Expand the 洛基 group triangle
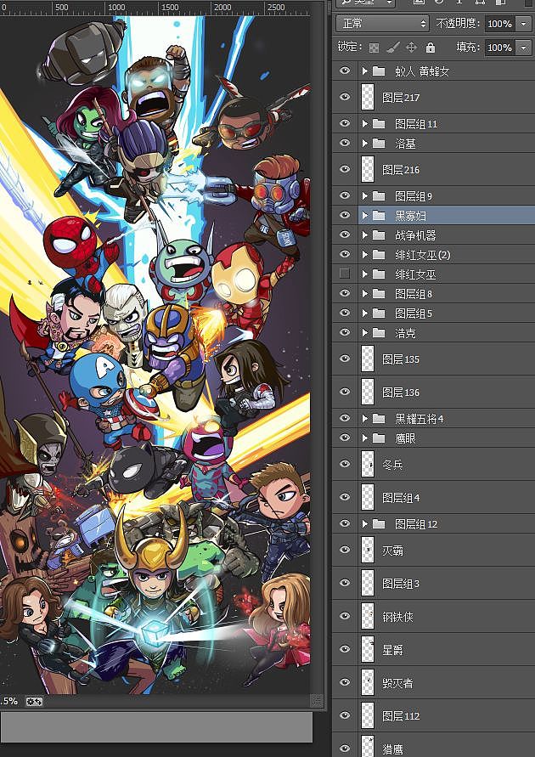The height and width of the screenshot is (757, 535). coord(365,144)
